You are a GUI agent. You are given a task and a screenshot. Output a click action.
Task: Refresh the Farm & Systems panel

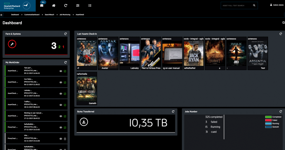(66, 34)
